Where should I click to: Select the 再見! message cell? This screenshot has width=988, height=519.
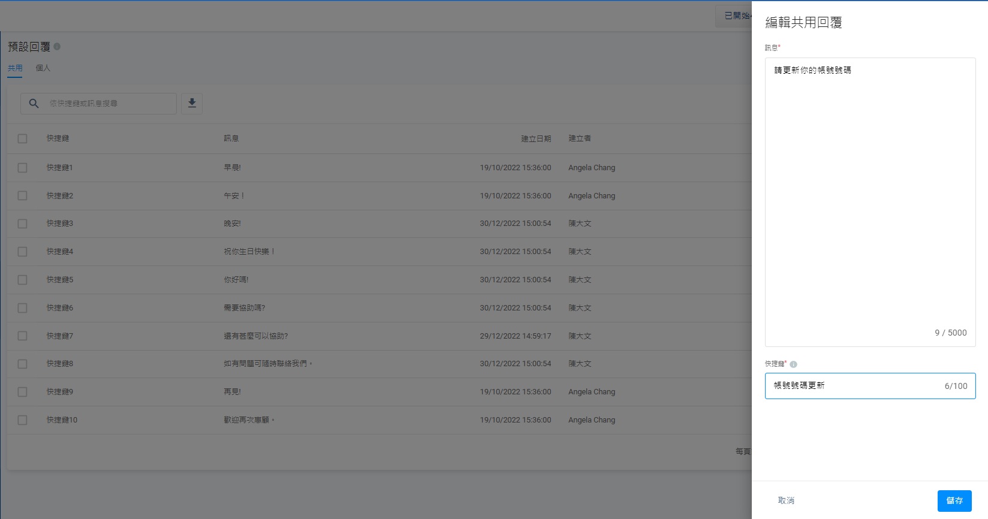point(233,392)
